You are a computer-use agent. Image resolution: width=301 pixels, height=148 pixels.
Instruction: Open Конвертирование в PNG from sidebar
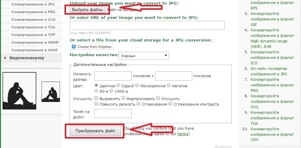click(29, 12)
